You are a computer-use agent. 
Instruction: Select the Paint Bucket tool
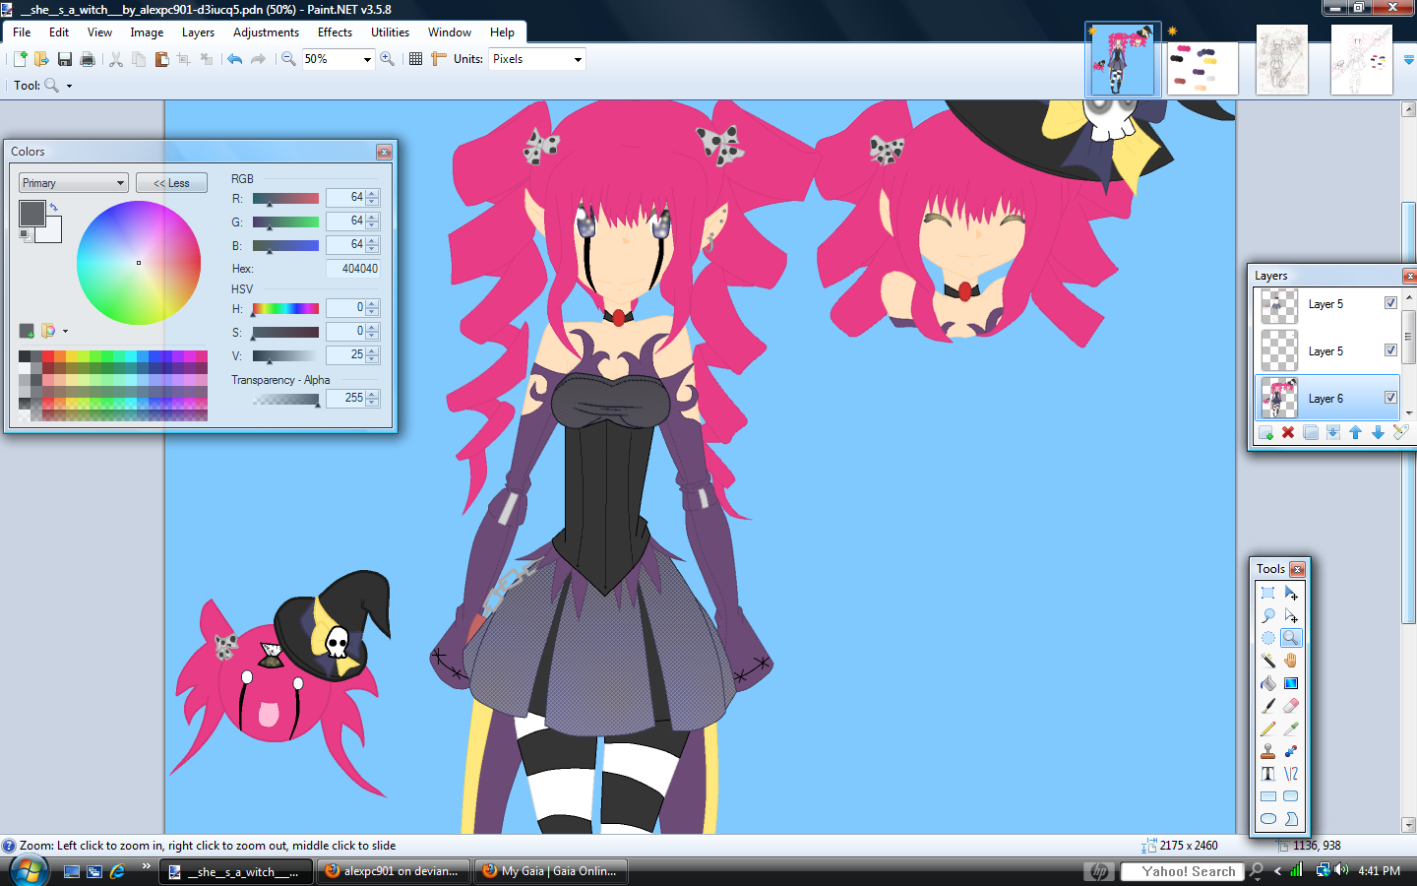(x=1267, y=683)
